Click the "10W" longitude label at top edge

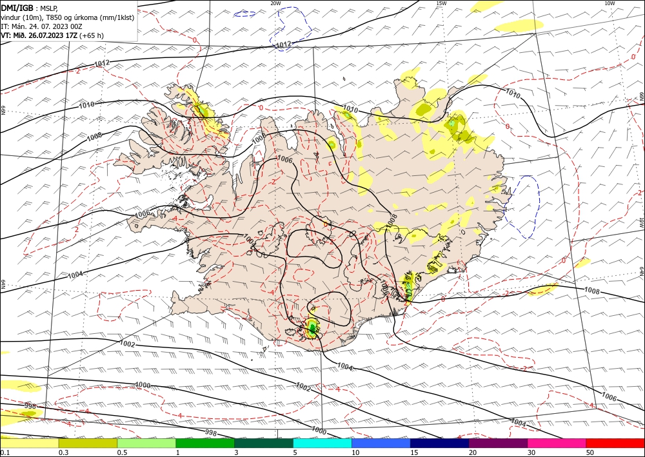click(610, 3)
